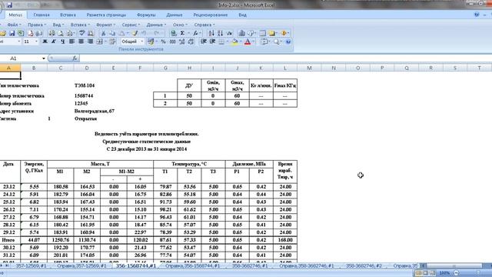Image resolution: width=492 pixels, height=277 pixels.
Task: Click the Percent style icon
Action: tap(163, 42)
